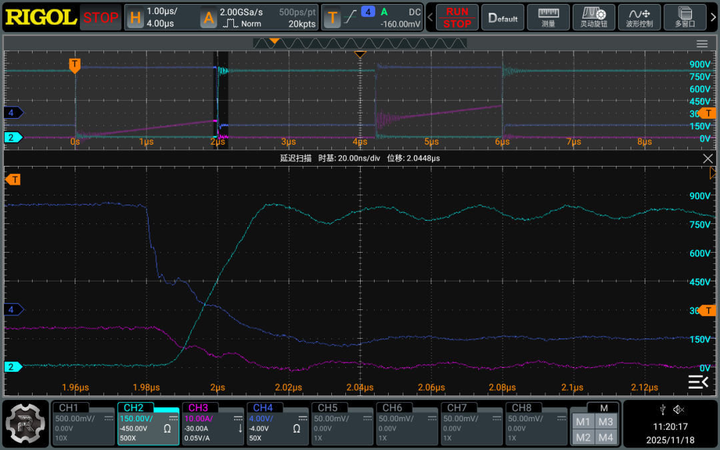Click the 2.00GSa/s sample rate readout
720x450 pixels.
241,12
